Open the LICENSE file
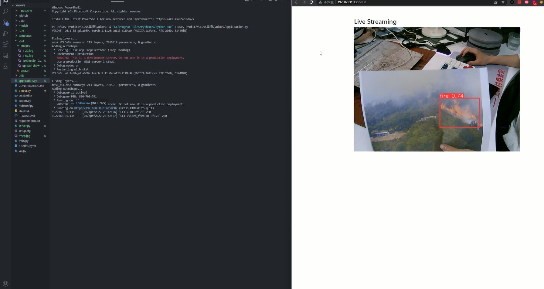 point(30,111)
